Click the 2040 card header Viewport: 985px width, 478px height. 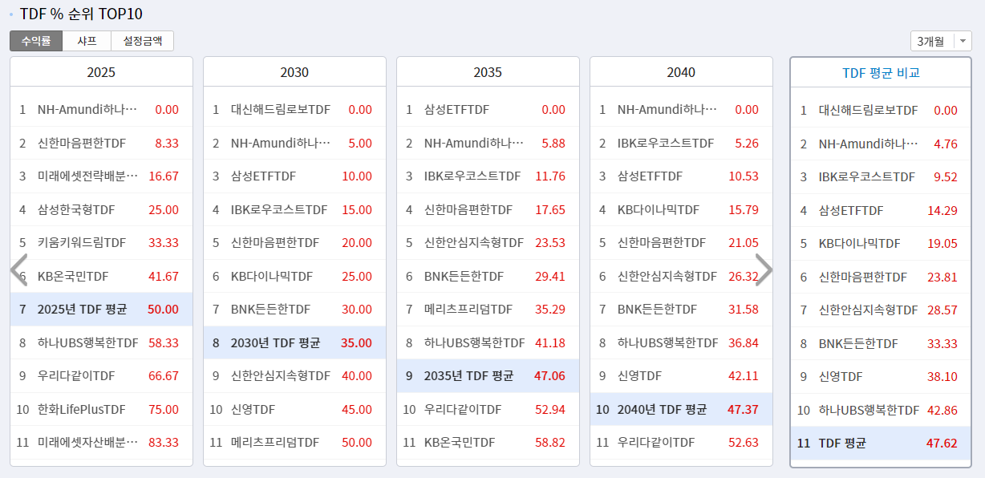pos(681,72)
